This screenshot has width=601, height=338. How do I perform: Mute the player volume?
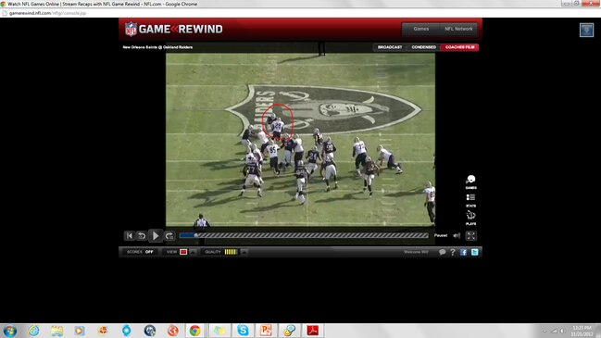[x=457, y=236]
